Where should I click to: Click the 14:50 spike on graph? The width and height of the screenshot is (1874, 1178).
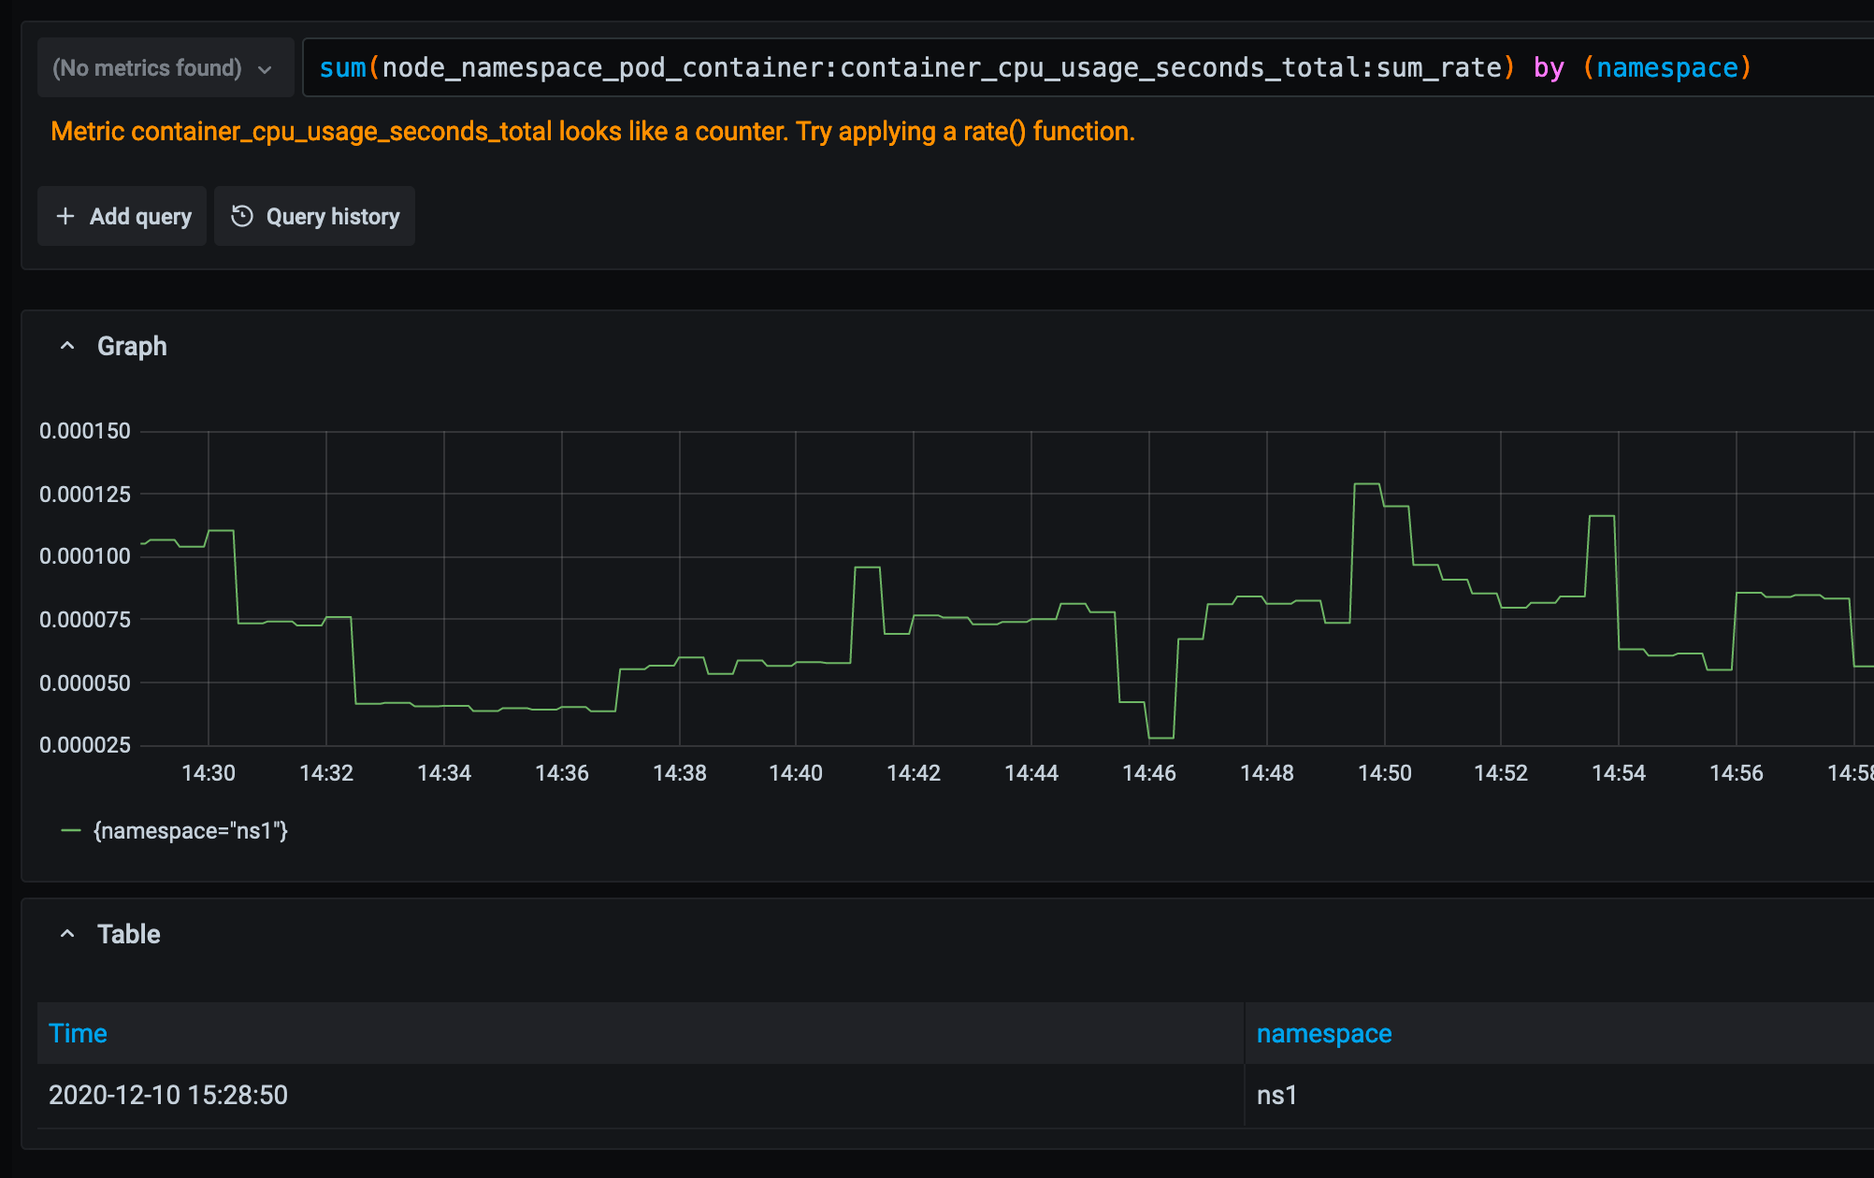tap(1367, 484)
